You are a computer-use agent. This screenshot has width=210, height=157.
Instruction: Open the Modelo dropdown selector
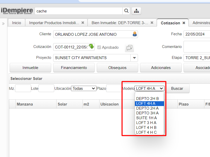(149, 89)
